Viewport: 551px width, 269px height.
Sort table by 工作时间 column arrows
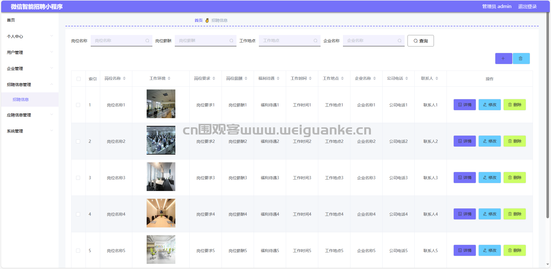(x=310, y=78)
